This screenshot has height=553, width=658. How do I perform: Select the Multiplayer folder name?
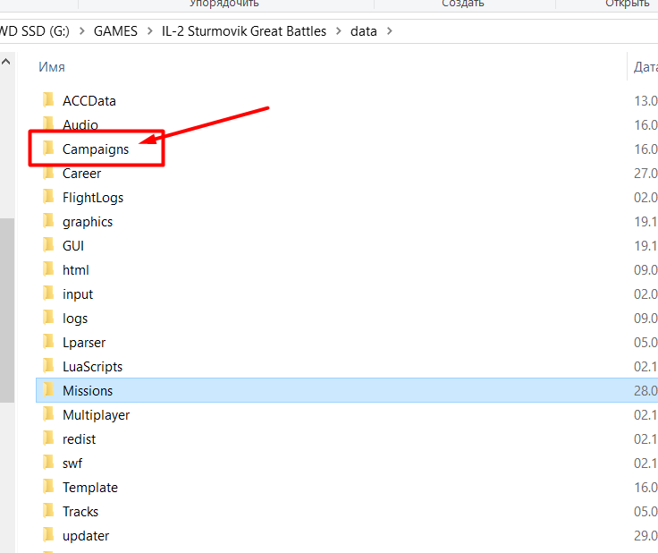pyautogui.click(x=96, y=415)
